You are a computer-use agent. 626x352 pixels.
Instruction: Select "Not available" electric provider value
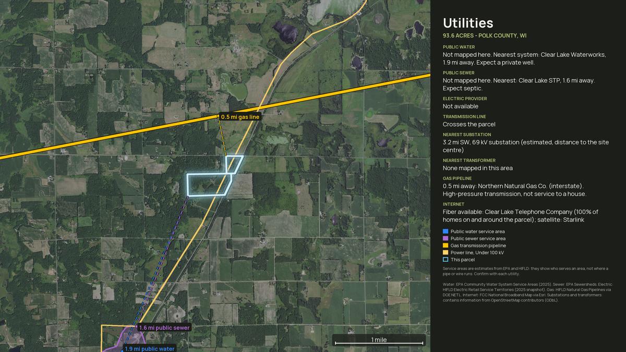pos(461,106)
